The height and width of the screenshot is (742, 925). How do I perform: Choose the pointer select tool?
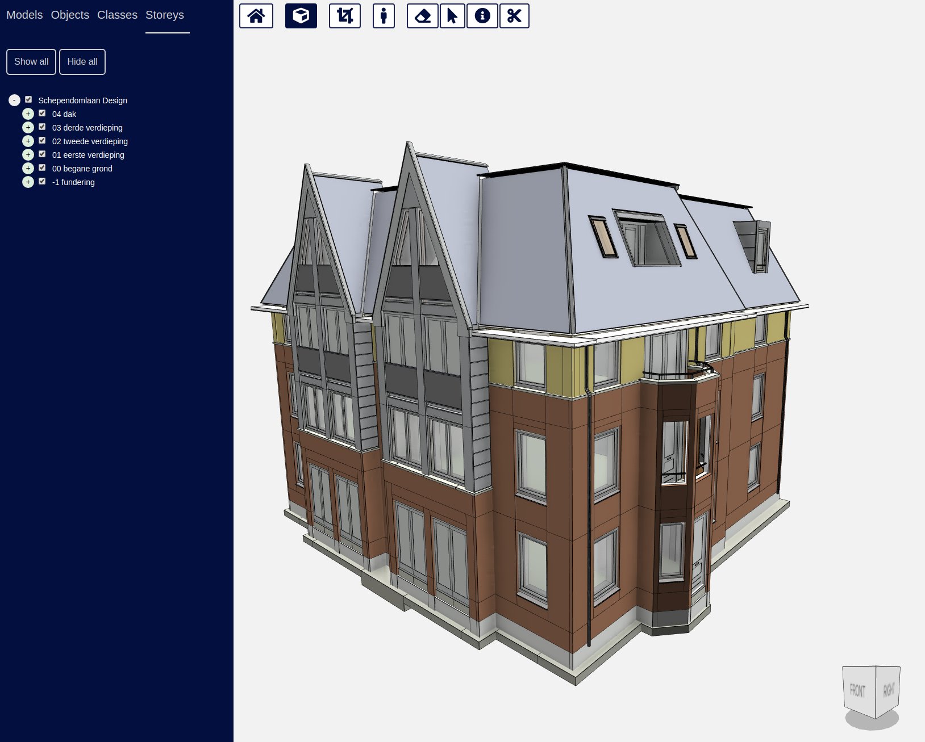452,16
